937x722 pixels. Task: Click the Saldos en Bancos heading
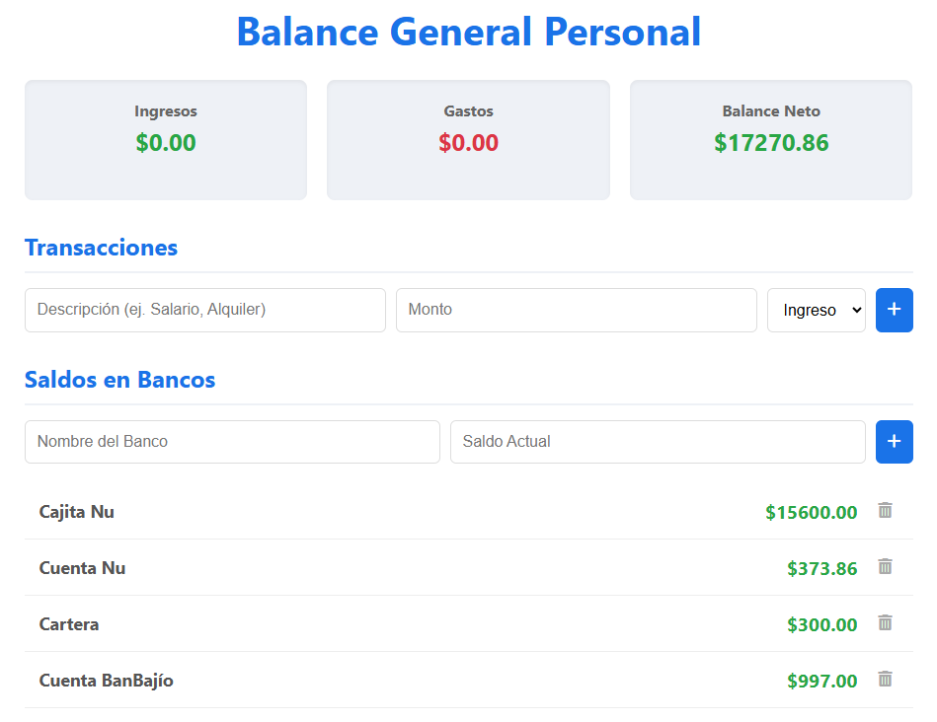point(119,380)
